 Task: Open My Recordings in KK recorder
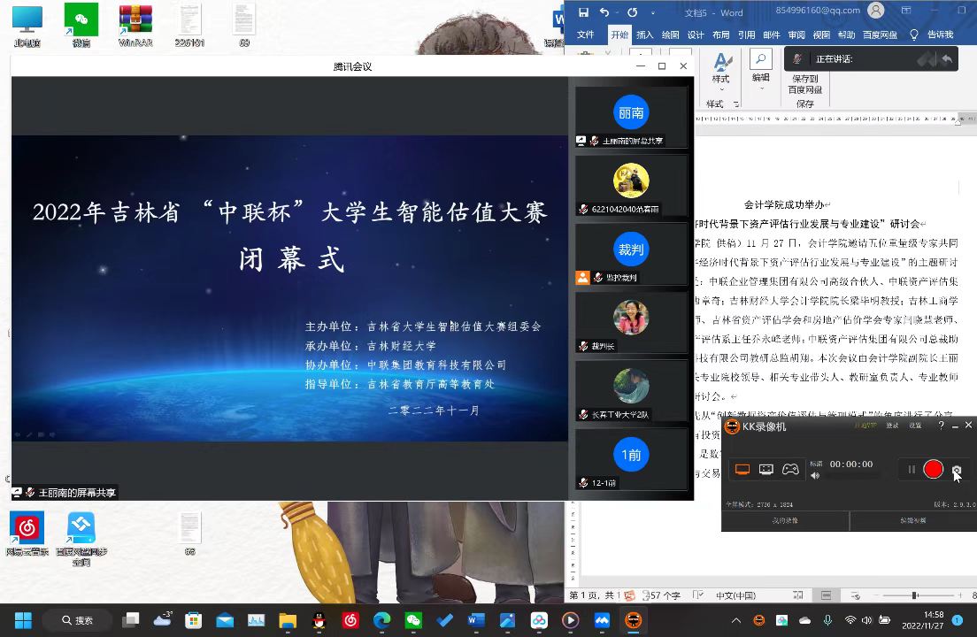coord(785,521)
